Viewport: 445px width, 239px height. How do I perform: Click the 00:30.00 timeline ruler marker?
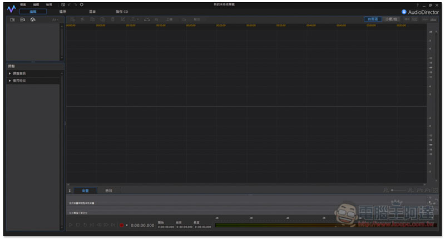coord(251,25)
